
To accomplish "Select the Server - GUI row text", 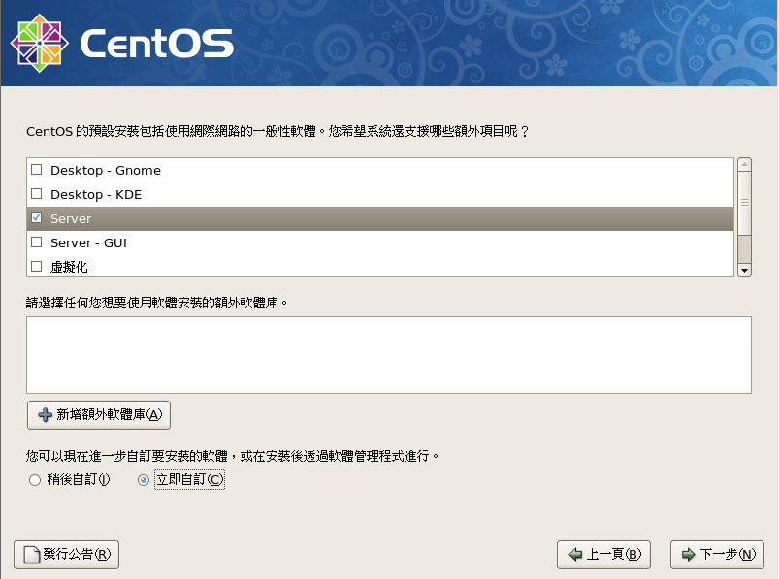I will (88, 242).
